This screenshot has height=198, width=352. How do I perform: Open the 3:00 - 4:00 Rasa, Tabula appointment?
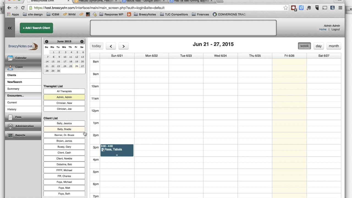click(117, 150)
